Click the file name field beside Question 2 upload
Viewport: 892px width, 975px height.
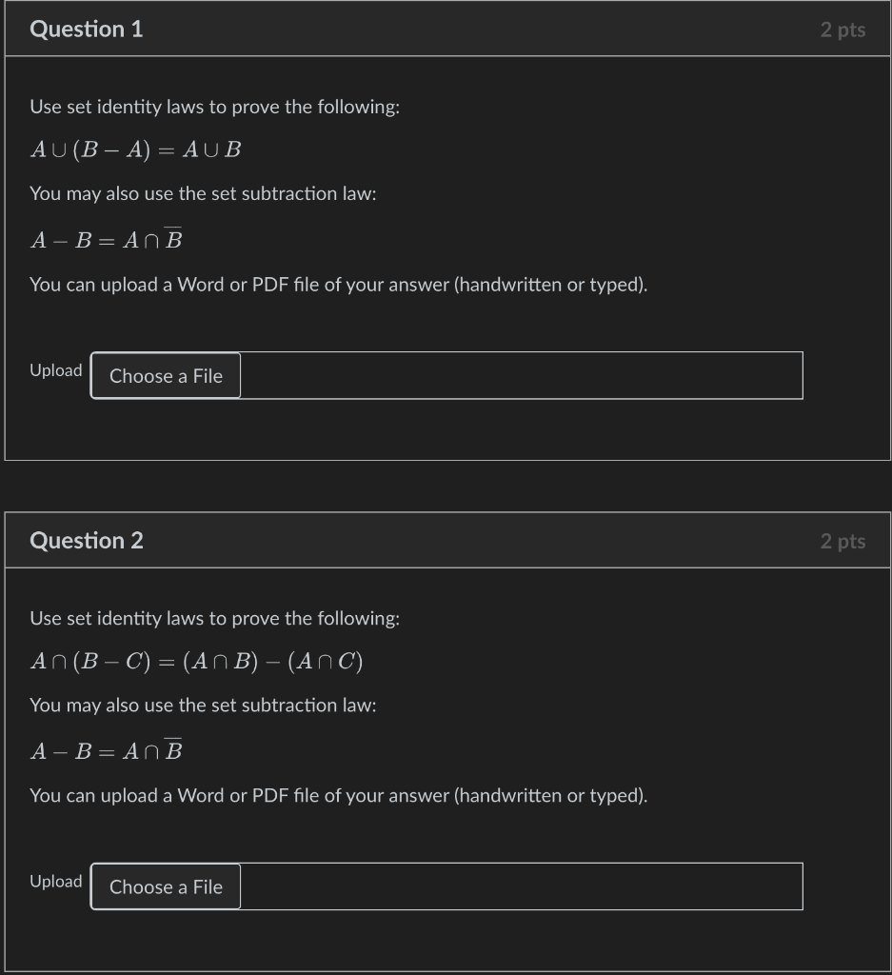pos(524,886)
